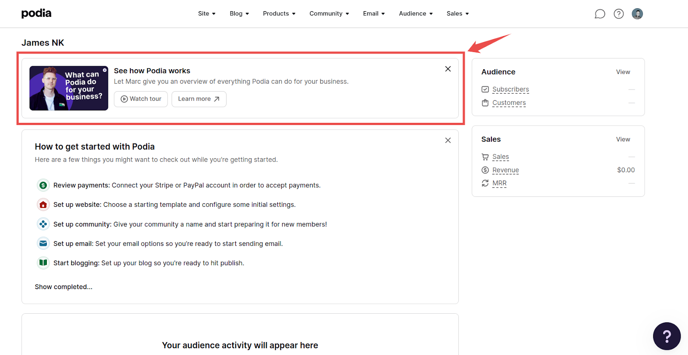Click the Revenue dollar circle icon
688x355 pixels.
click(485, 170)
